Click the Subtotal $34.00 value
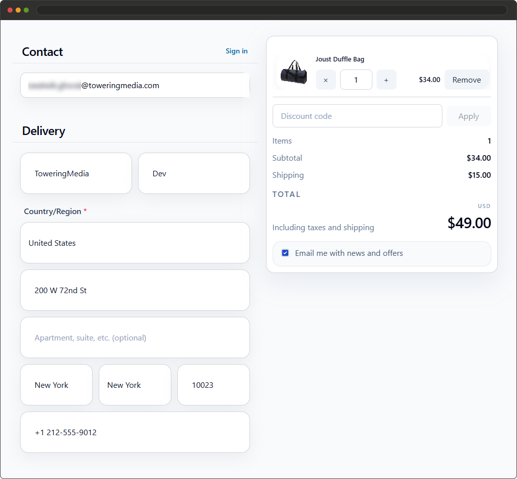This screenshot has width=517, height=479. (x=479, y=158)
